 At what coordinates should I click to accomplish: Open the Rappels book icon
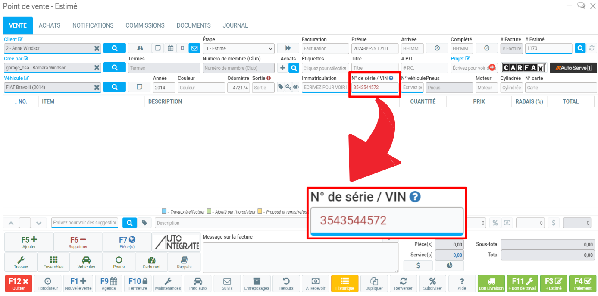click(x=184, y=262)
